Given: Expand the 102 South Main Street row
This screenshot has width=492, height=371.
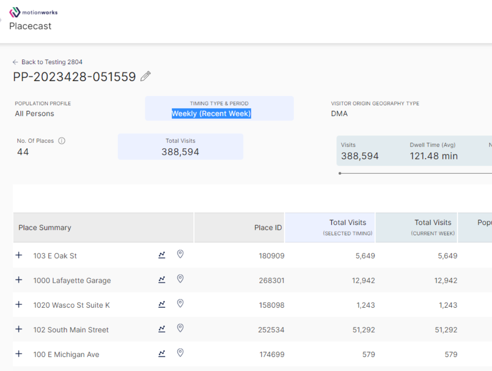Looking at the screenshot, I should coord(19,329).
